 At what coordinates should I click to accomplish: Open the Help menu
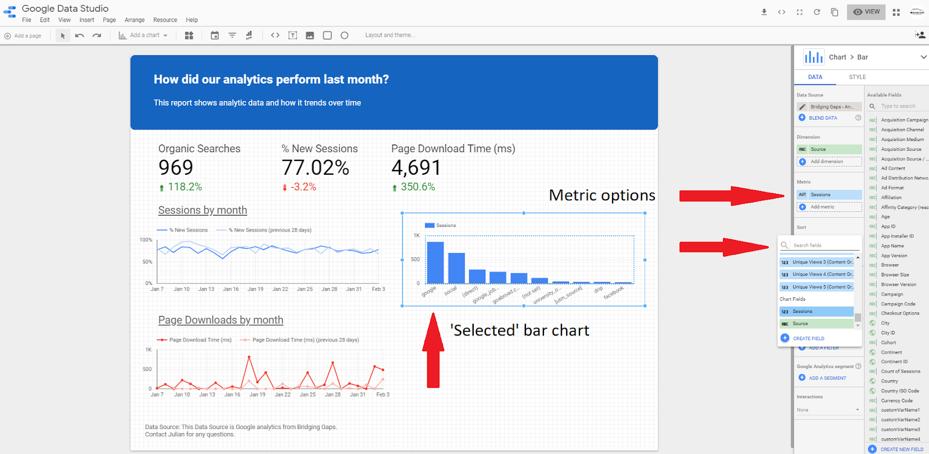pyautogui.click(x=192, y=20)
